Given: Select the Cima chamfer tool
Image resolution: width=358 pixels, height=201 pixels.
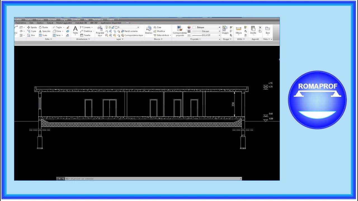Looking at the screenshot, I should pyautogui.click(x=57, y=31).
